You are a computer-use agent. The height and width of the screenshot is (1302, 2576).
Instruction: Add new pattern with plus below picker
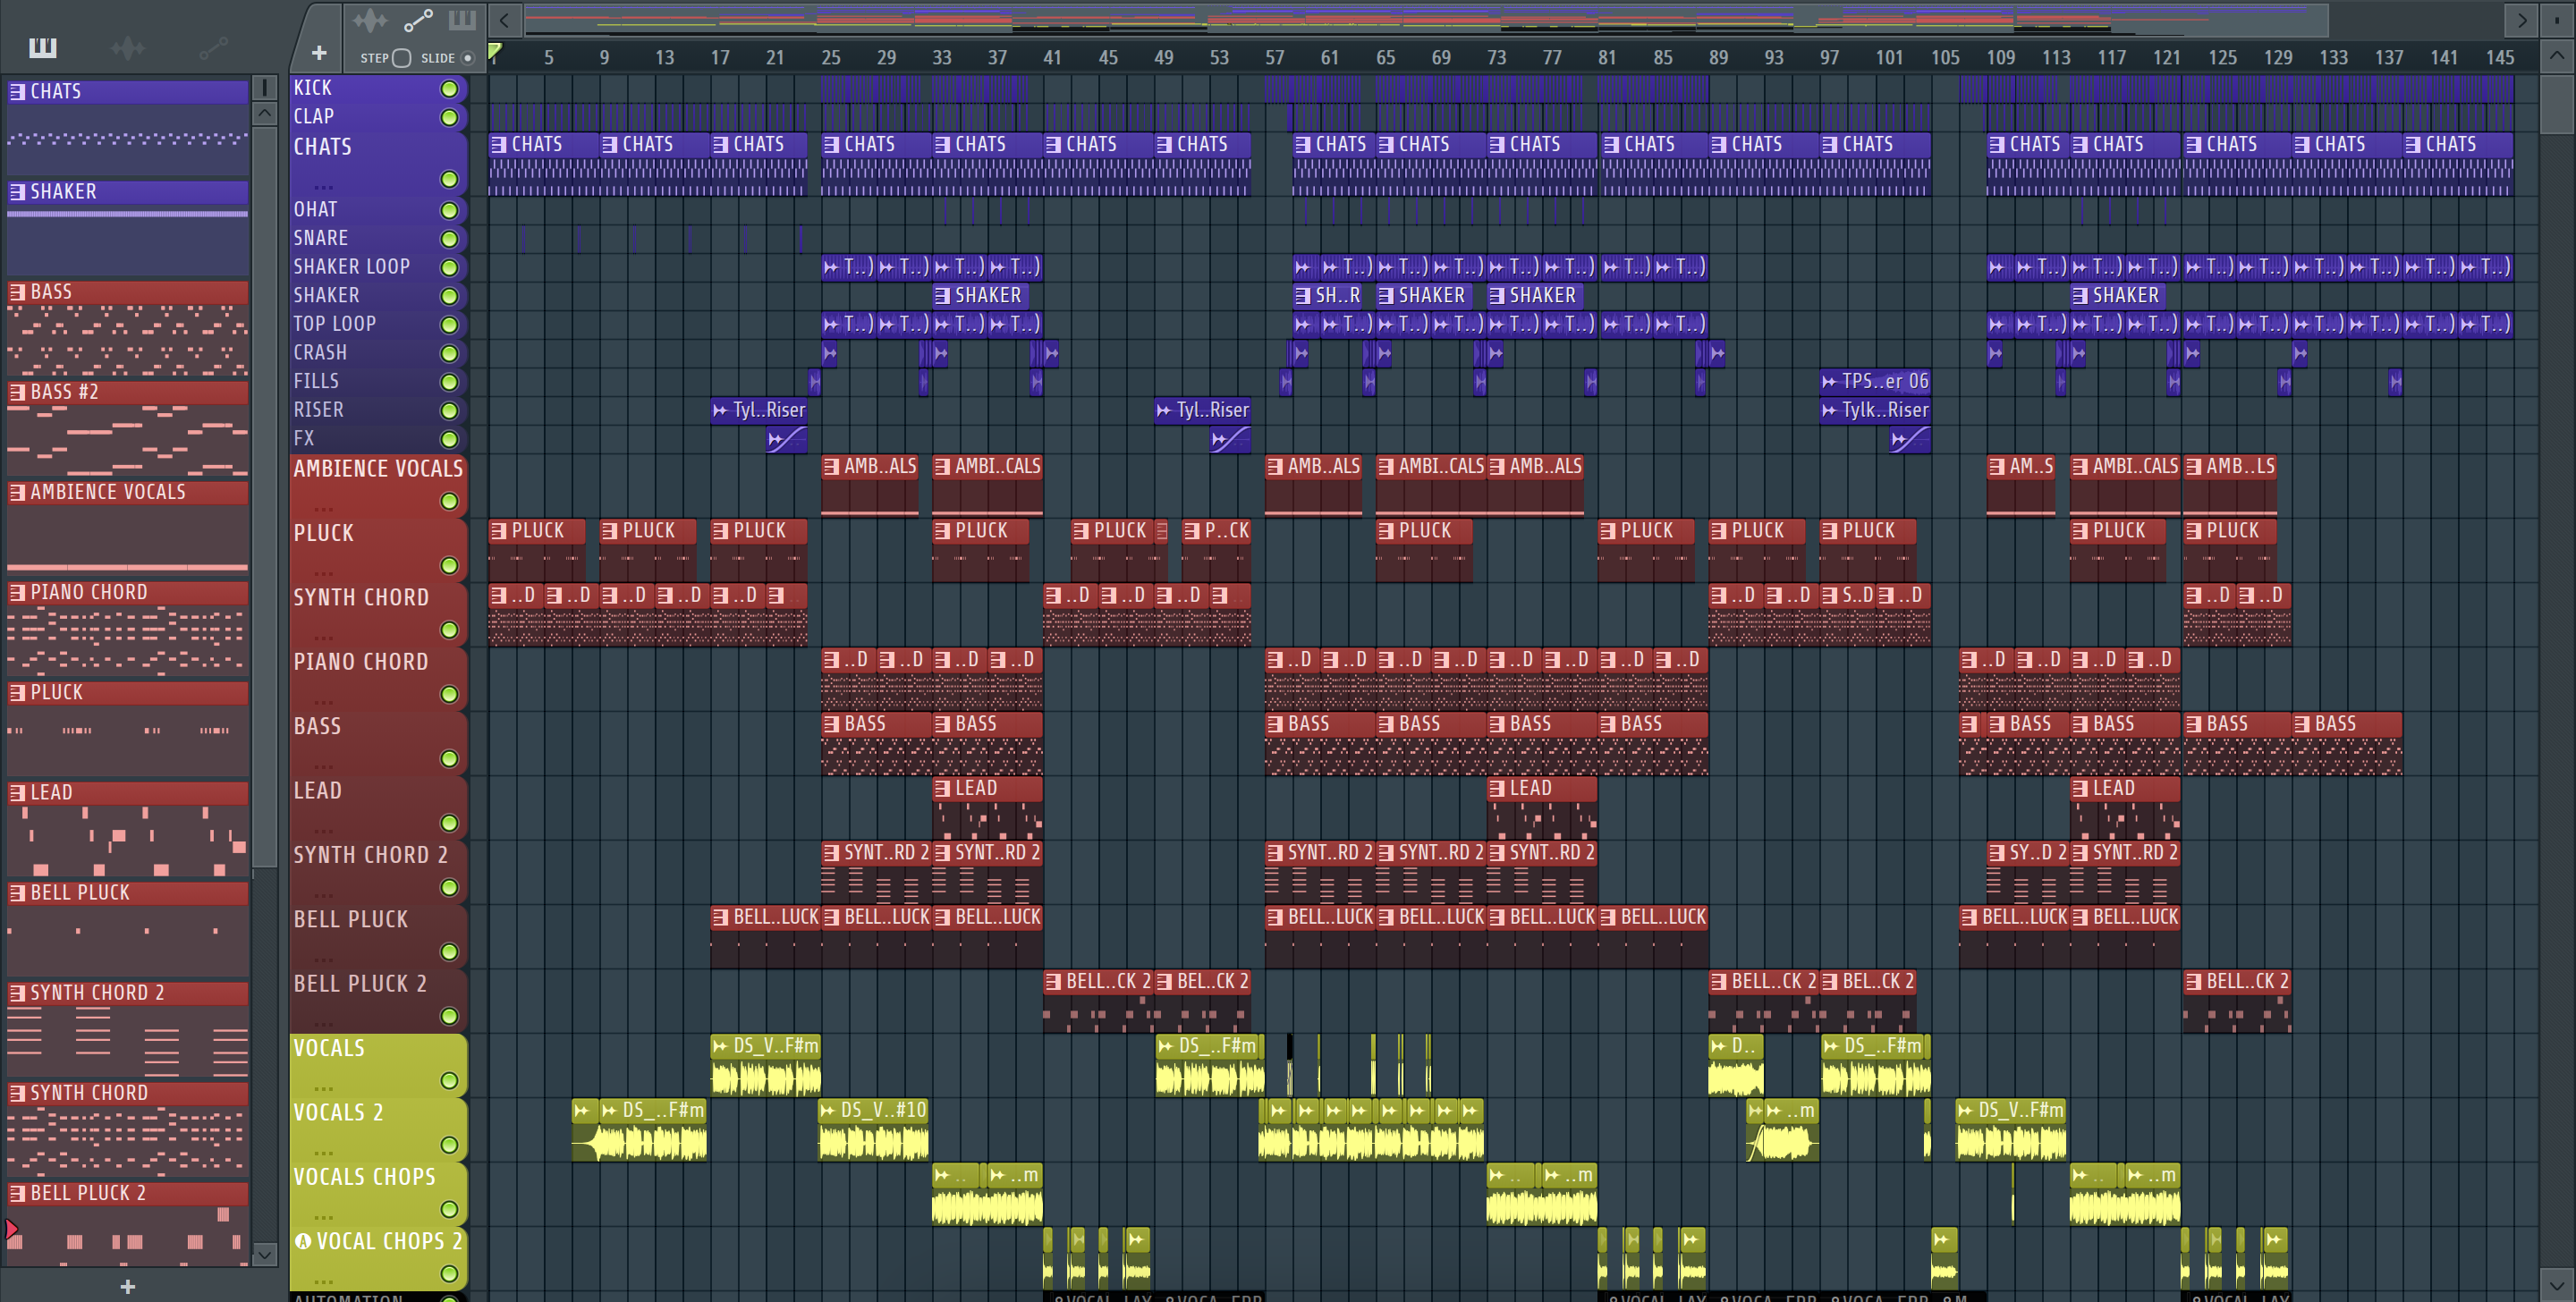coord(127,1287)
